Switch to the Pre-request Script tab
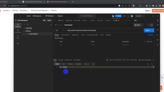 tap(92, 35)
